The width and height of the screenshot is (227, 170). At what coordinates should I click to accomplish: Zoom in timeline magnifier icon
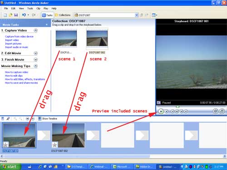[15, 119]
